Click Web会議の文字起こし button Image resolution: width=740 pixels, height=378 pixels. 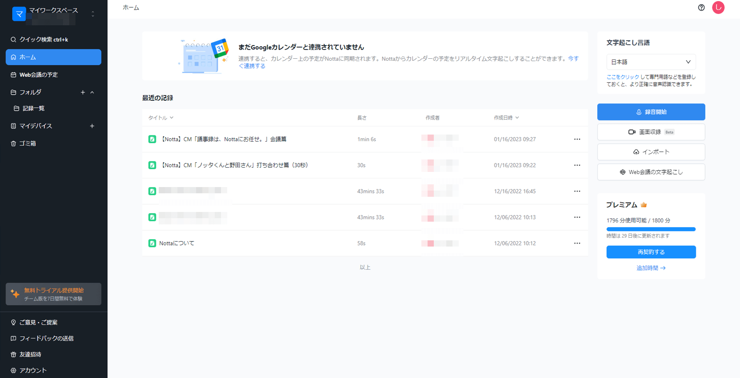point(651,172)
